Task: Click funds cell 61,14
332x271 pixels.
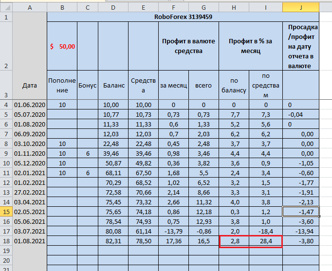Action: (143, 231)
